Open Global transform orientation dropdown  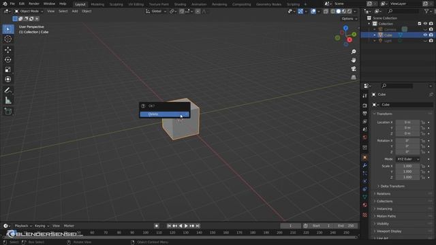pos(156,12)
